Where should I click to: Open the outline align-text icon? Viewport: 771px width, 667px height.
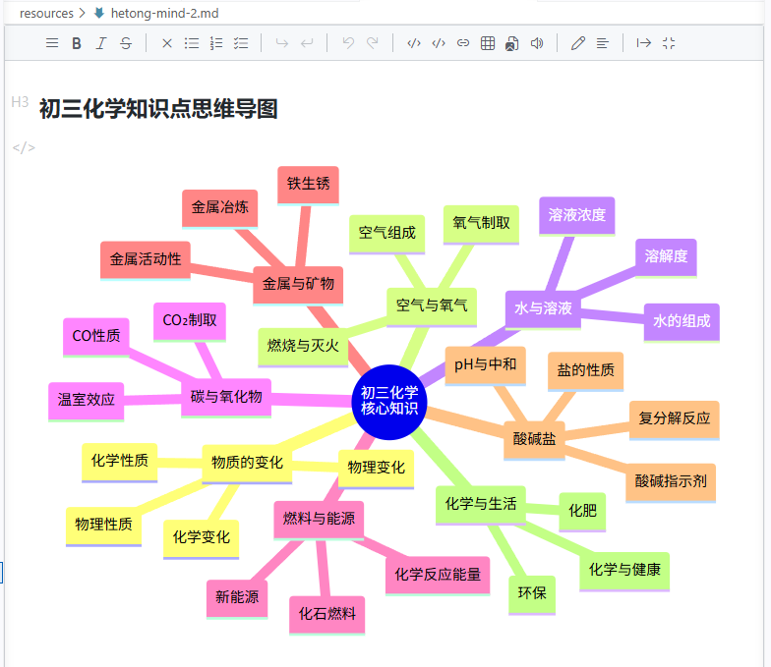point(602,43)
